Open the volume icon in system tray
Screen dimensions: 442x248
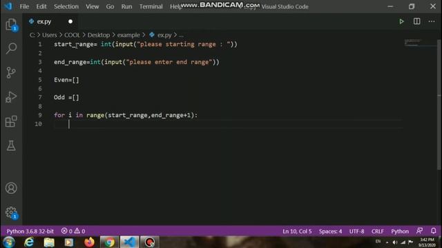pos(395,242)
